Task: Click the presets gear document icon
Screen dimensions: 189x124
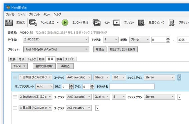Action: 171,23
